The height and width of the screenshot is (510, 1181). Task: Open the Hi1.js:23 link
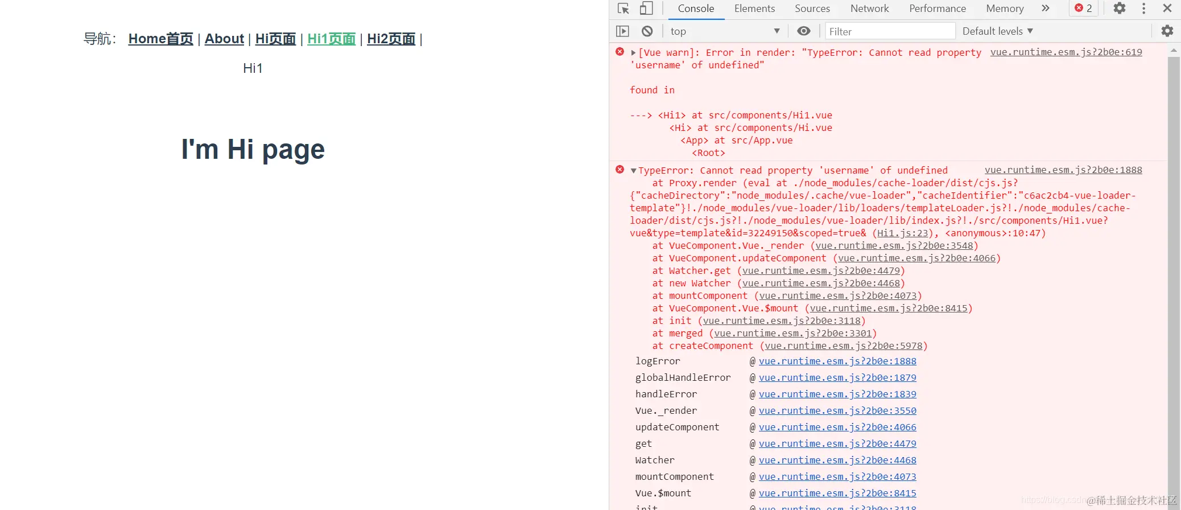pyautogui.click(x=903, y=233)
